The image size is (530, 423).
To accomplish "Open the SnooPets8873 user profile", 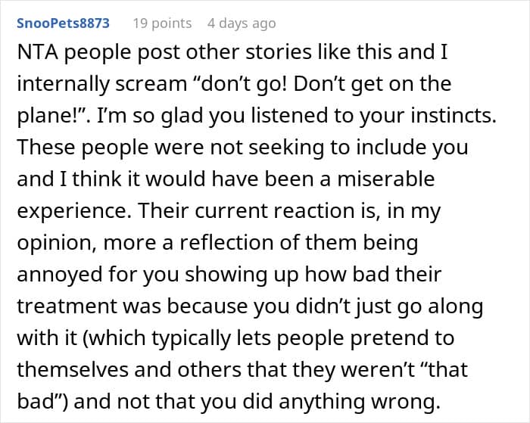I will pyautogui.click(x=63, y=23).
